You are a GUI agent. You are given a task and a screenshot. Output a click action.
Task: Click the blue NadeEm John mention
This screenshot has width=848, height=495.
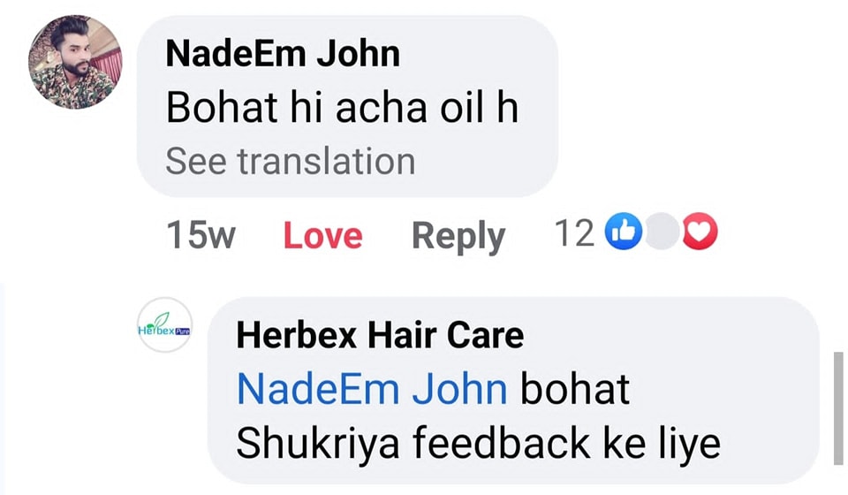[x=372, y=389]
